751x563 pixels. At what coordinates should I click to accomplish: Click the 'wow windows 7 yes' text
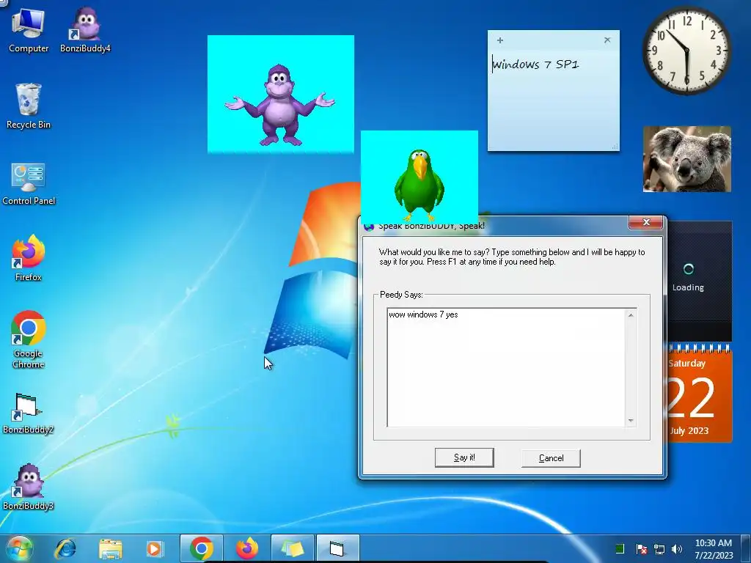[423, 314]
